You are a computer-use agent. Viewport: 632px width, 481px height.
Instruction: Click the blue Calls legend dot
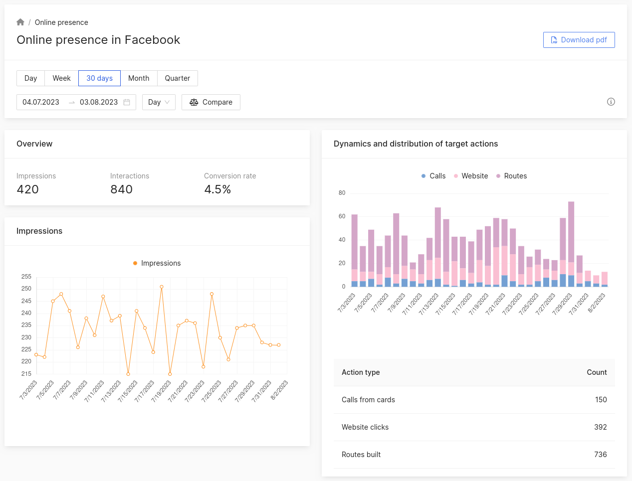pos(423,176)
